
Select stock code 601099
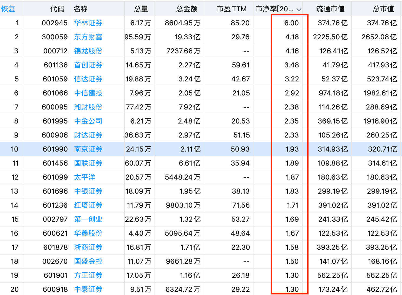(x=55, y=177)
